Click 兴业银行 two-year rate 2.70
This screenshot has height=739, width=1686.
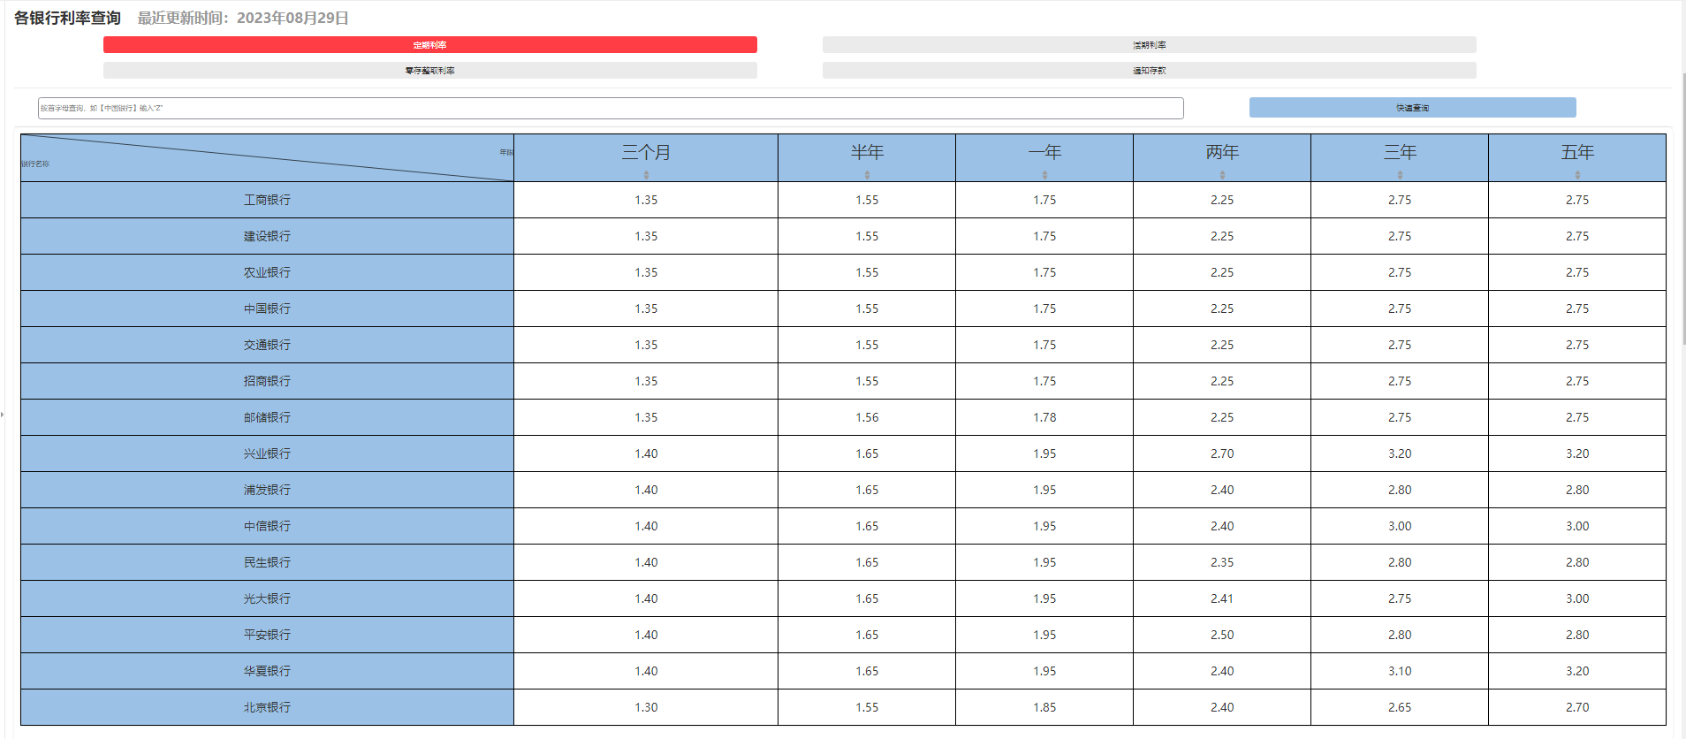[x=1222, y=453]
